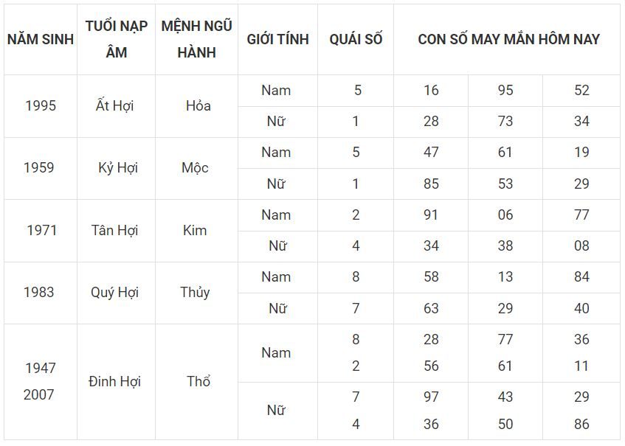This screenshot has height=446, width=625.
Task: Click the NĂM SINH column header
Action: click(41, 39)
